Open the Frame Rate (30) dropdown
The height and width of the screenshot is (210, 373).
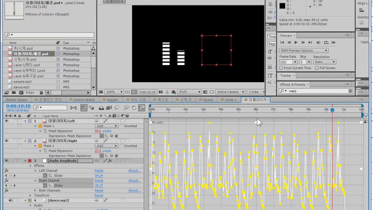[x=288, y=62]
